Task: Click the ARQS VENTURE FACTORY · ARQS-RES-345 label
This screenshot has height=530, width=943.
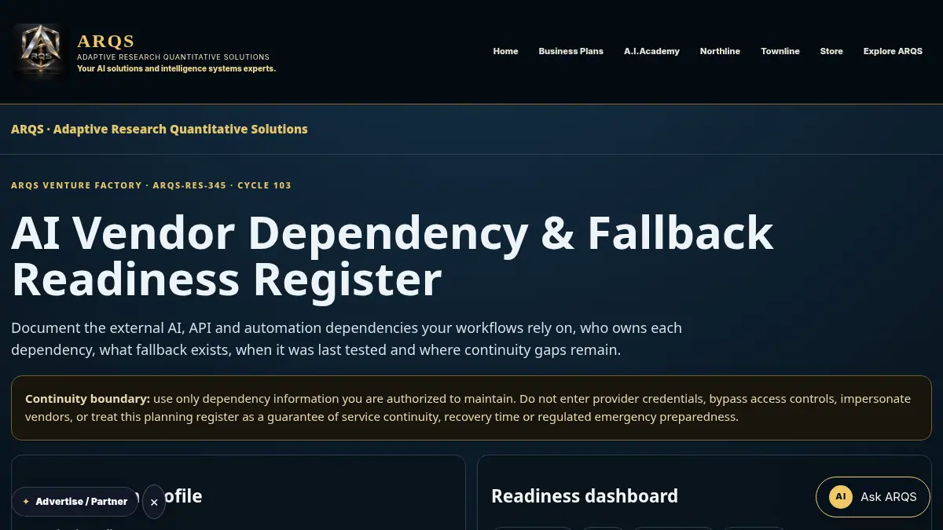Action: tap(151, 185)
